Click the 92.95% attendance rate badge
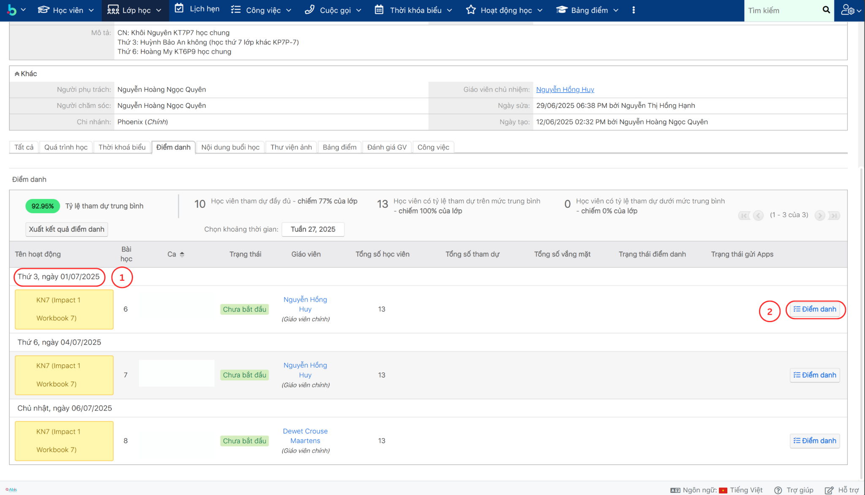This screenshot has width=865, height=495. click(x=42, y=206)
